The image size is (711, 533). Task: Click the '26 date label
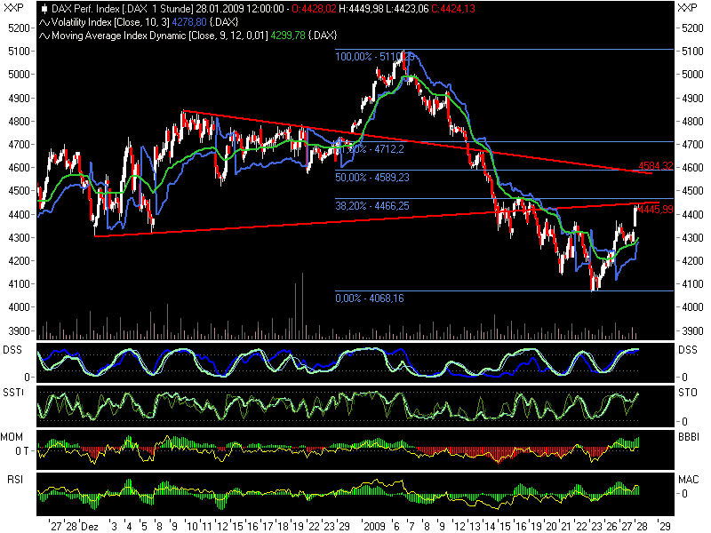(611, 526)
